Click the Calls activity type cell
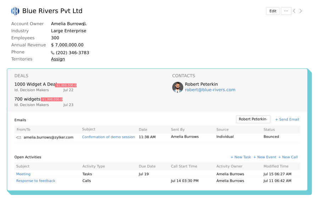 pyautogui.click(x=87, y=181)
